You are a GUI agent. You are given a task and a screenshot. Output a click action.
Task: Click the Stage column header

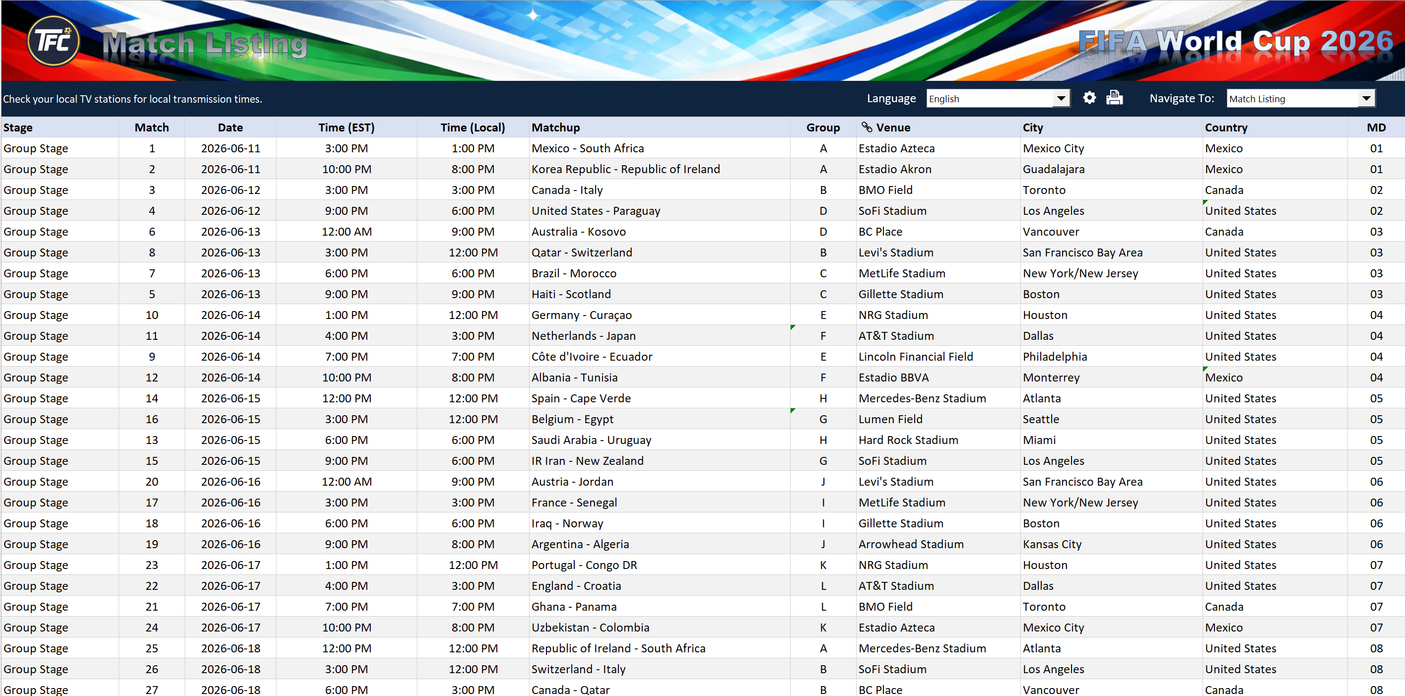point(18,127)
